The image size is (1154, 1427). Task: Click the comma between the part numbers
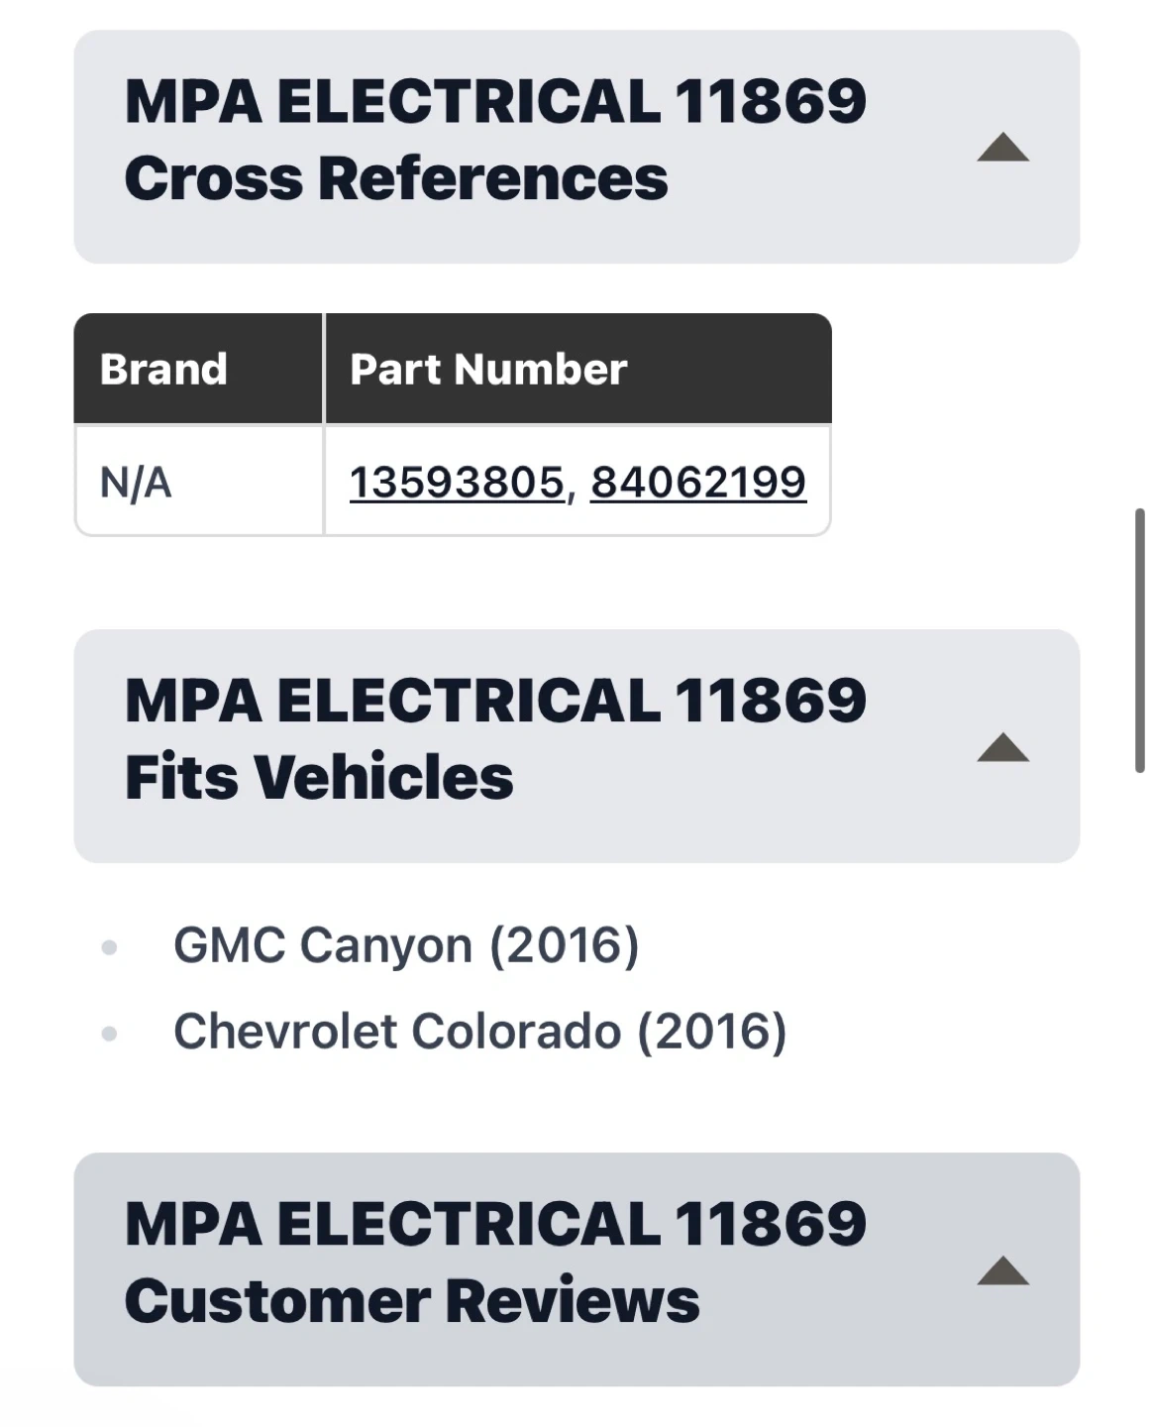point(573,492)
